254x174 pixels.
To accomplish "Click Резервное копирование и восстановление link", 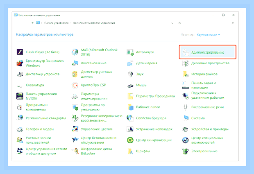I will coord(102,118).
